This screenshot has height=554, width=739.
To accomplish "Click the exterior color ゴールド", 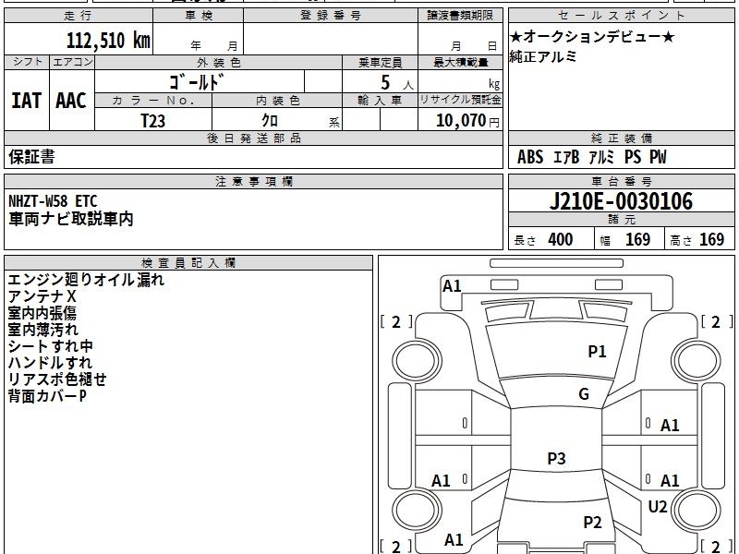I will [196, 82].
